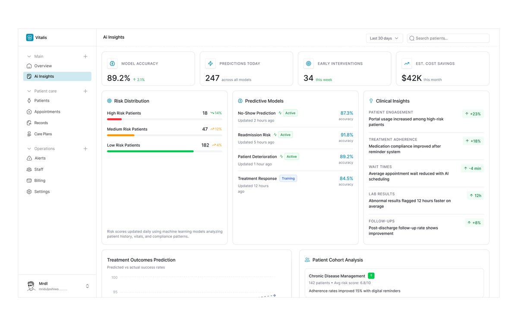The width and height of the screenshot is (518, 326).
Task: Click the Early Interventions target icon
Action: 309,63
